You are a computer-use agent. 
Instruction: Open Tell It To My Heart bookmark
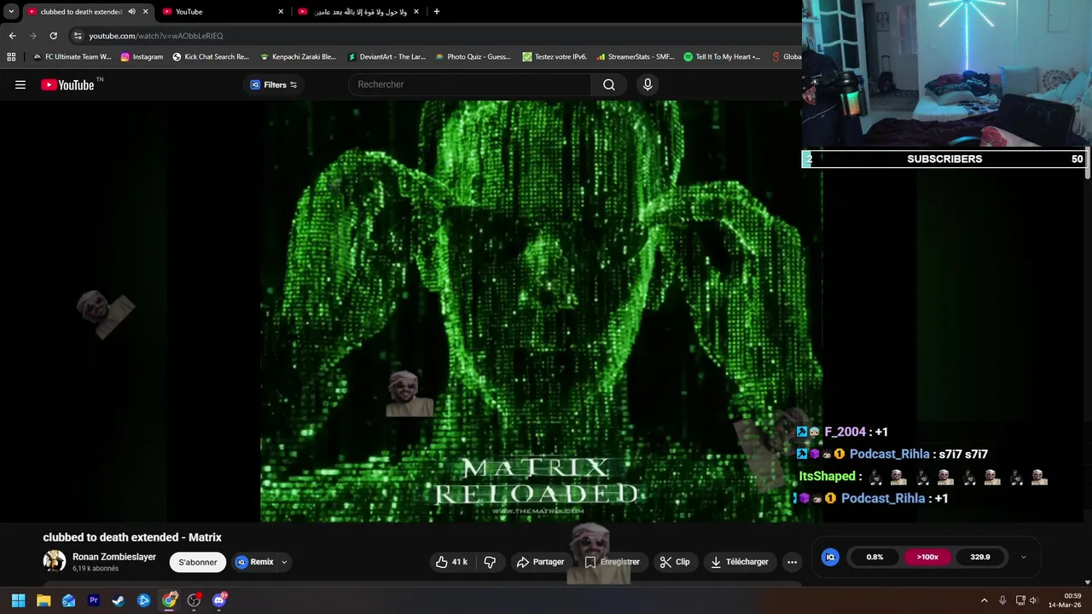click(x=722, y=57)
